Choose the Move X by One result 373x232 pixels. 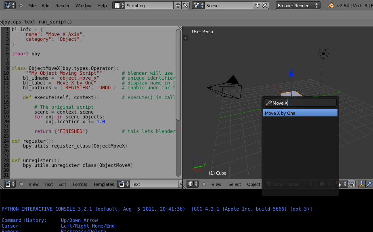(x=300, y=113)
